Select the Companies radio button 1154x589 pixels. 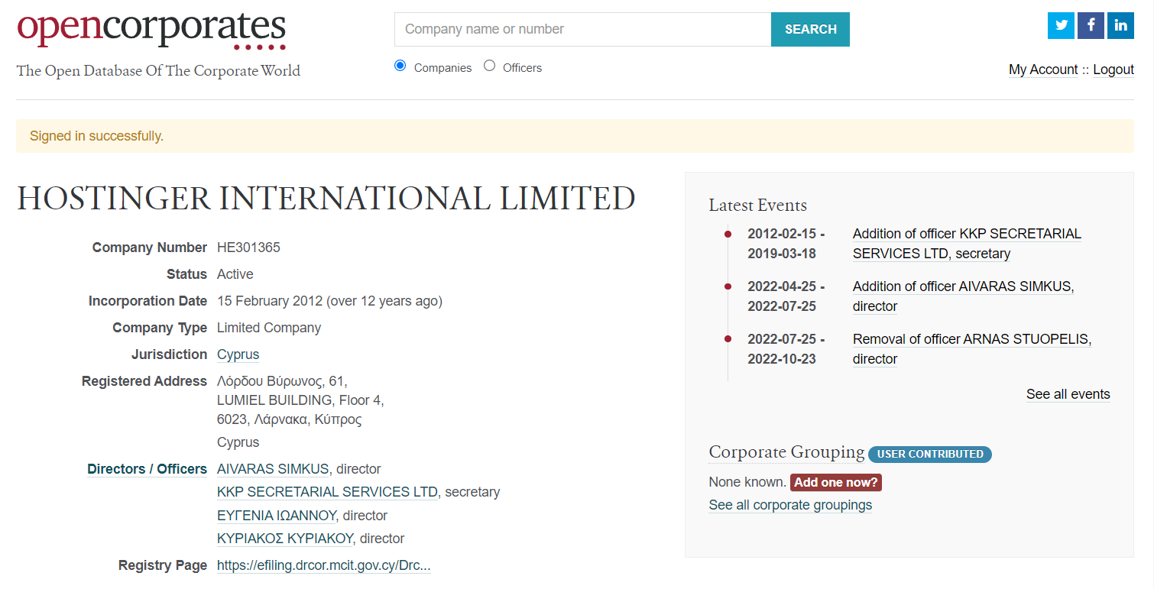(400, 66)
